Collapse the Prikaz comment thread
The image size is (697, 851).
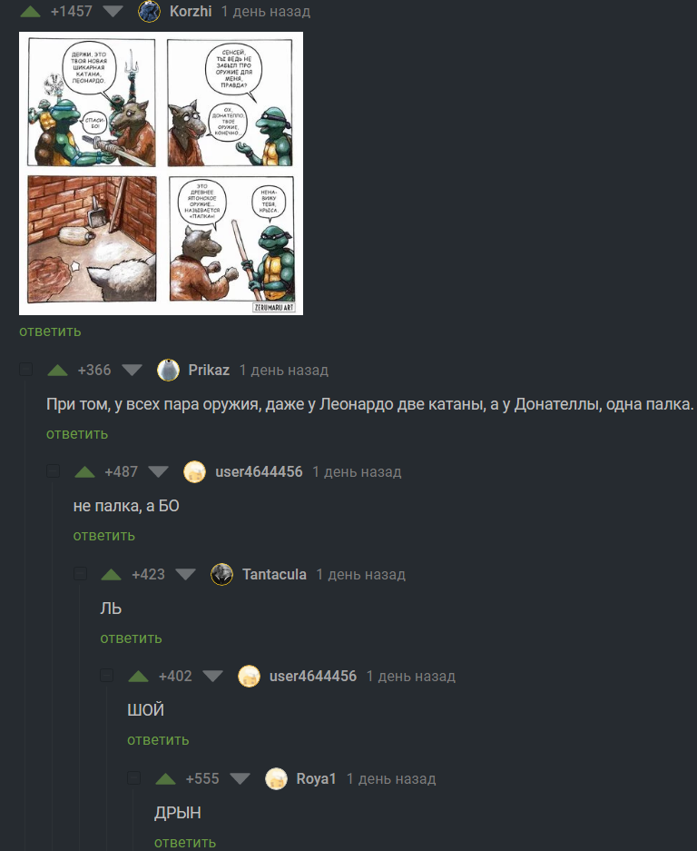[26, 370]
